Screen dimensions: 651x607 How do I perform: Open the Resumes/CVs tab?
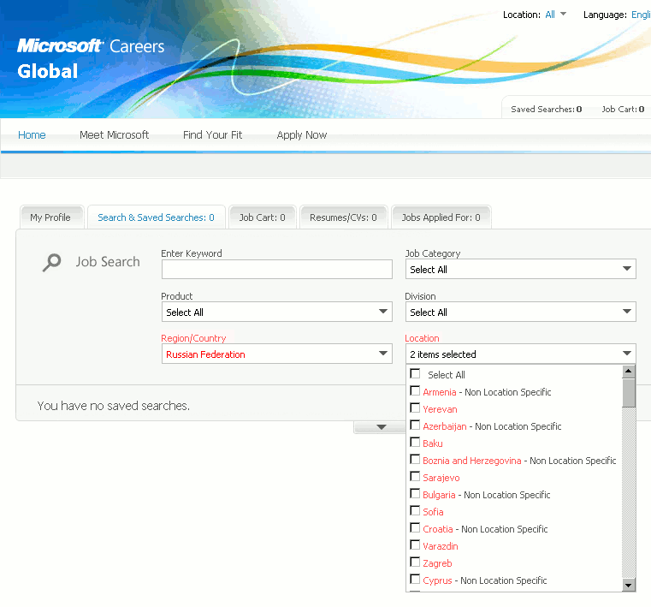click(343, 217)
